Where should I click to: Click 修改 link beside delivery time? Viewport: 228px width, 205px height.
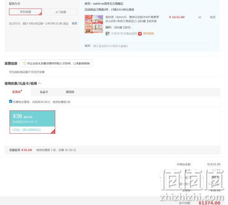[x=74, y=24]
